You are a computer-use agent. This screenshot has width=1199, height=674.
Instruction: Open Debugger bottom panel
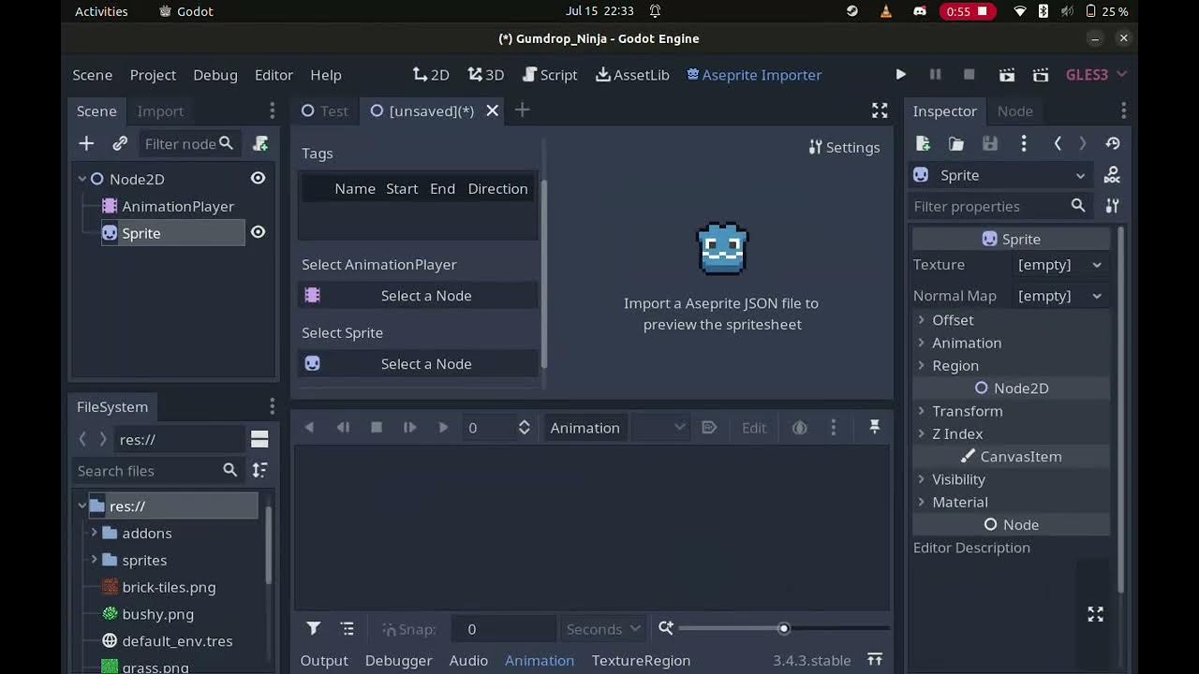398,660
